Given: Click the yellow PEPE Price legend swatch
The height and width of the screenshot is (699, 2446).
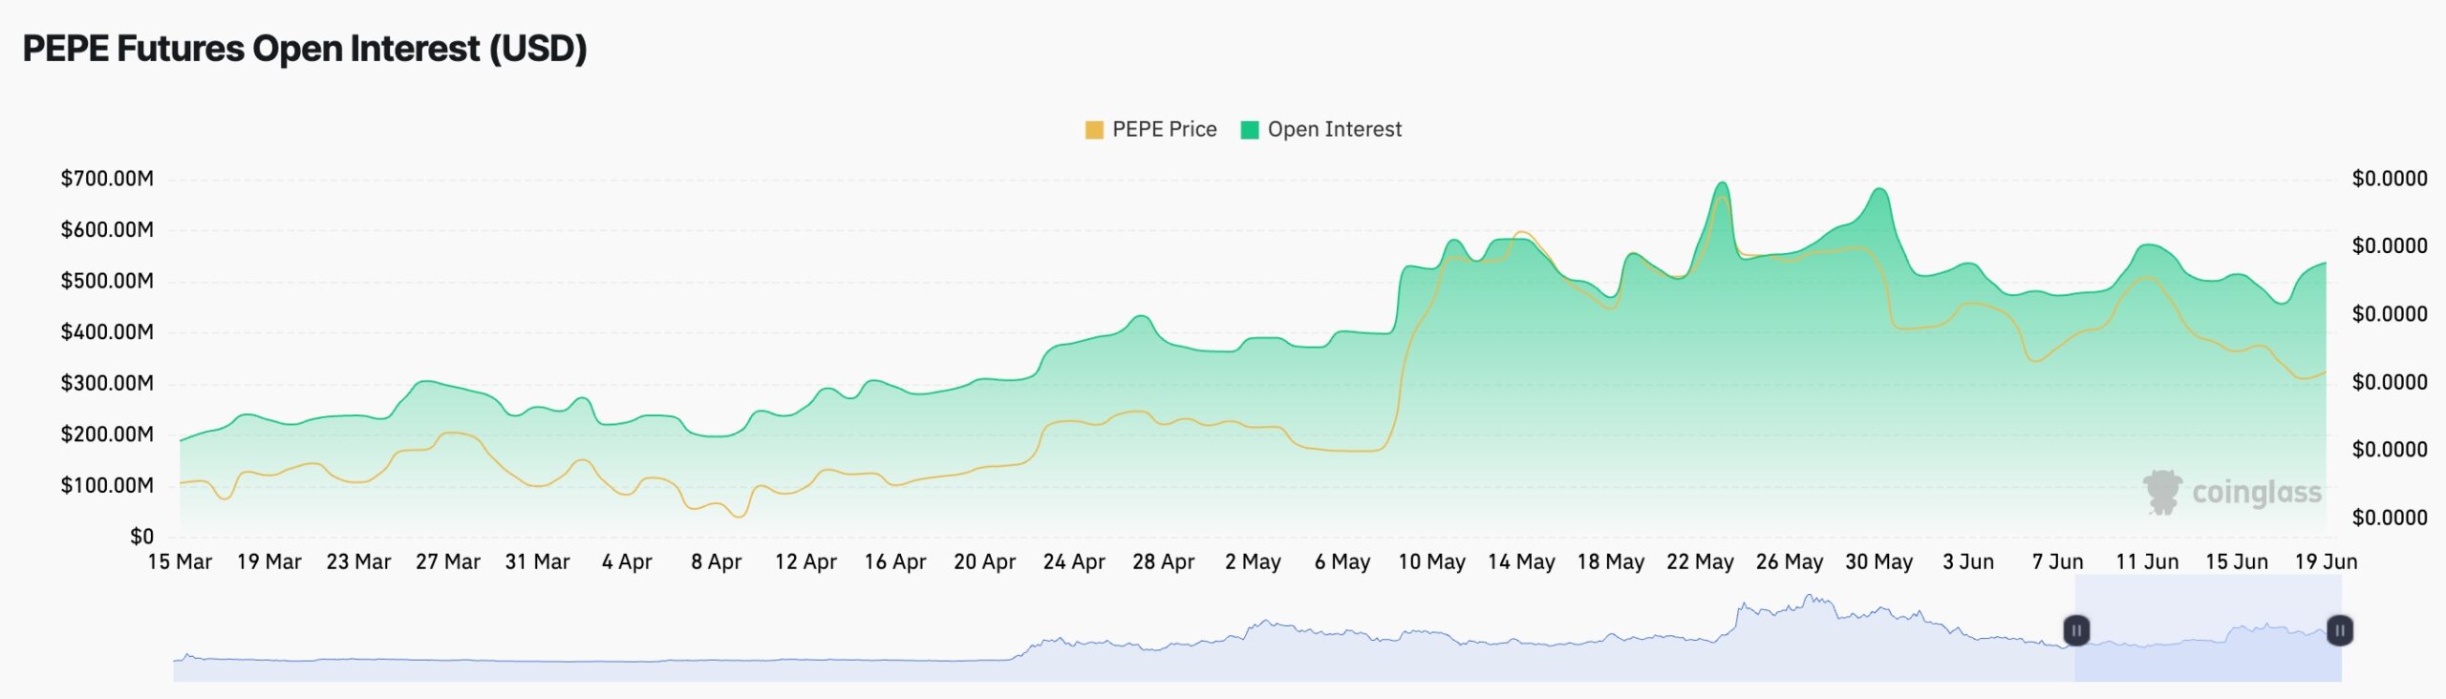Looking at the screenshot, I should coord(1094,130).
